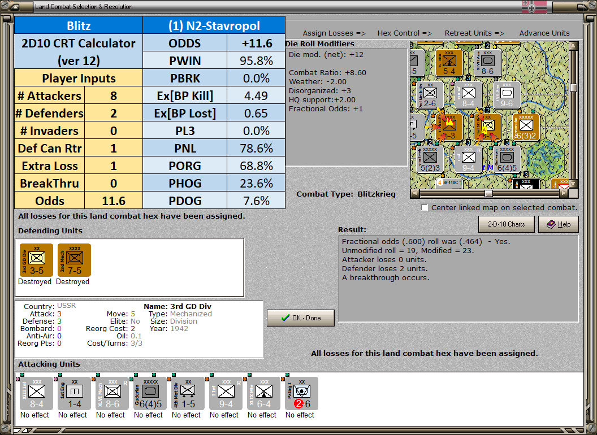
Task: Click the PWIN value 95.8%
Action: 256,60
